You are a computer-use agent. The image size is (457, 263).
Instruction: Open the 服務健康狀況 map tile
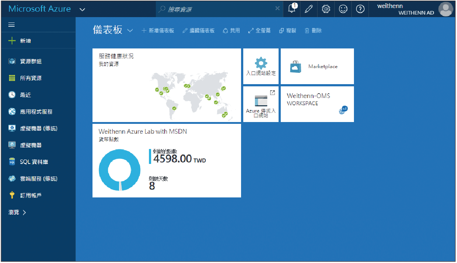tap(167, 85)
